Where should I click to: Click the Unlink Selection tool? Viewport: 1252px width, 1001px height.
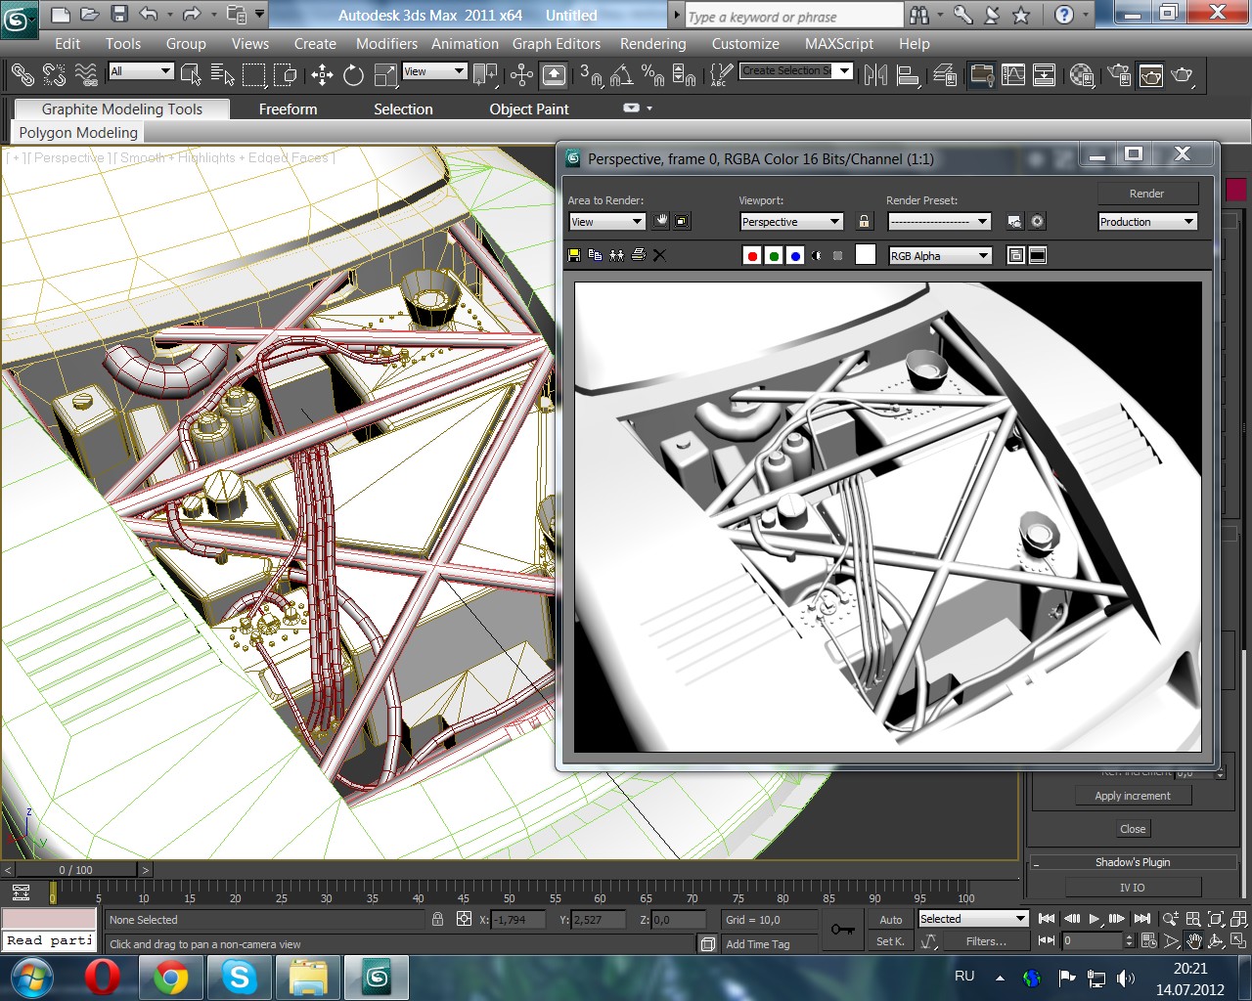(54, 74)
